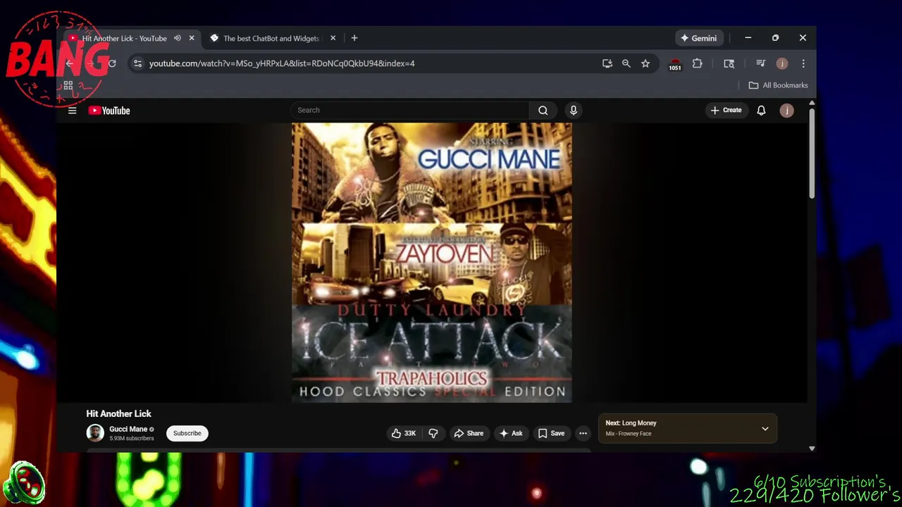
Task: Click the scrollbar down arrow
Action: 812,448
